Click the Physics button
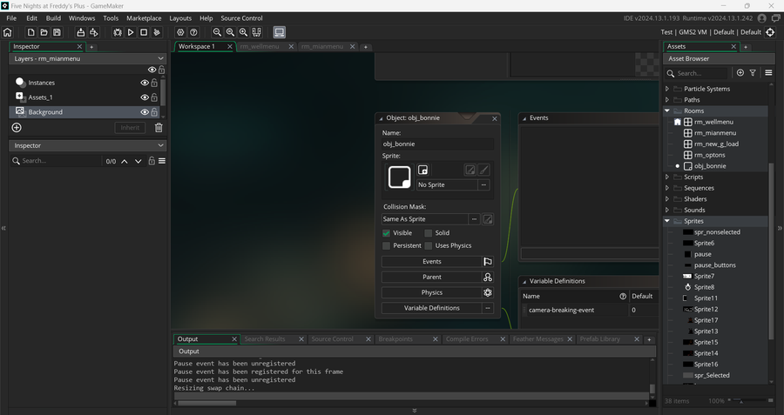Viewport: 784px width, 415px height. point(431,292)
